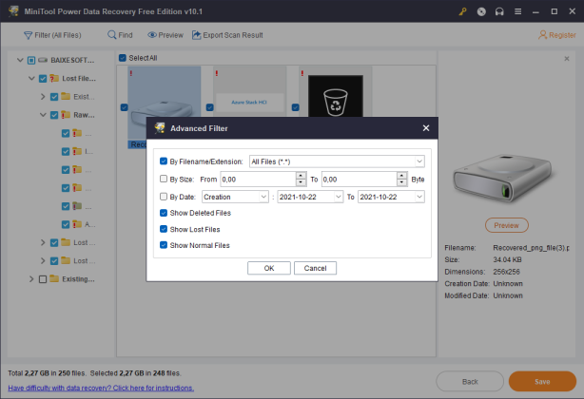
Task: Select the Azure Stack HCI thumbnail
Action: pos(249,92)
